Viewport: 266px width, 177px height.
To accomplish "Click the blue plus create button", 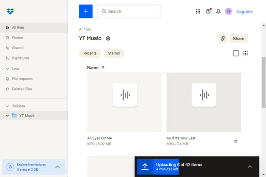I will tap(86, 12).
